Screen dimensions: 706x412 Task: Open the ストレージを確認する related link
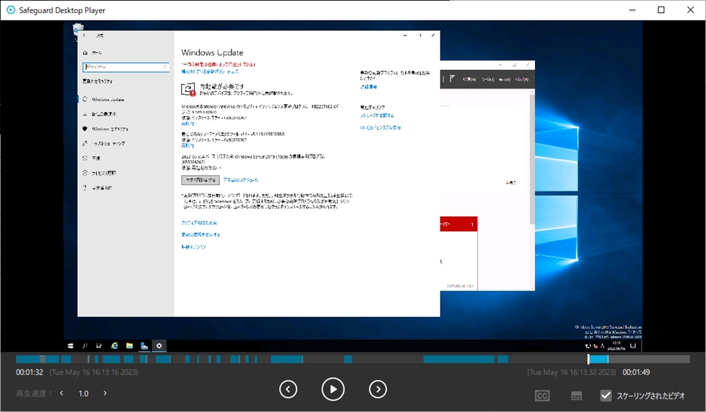tap(377, 116)
